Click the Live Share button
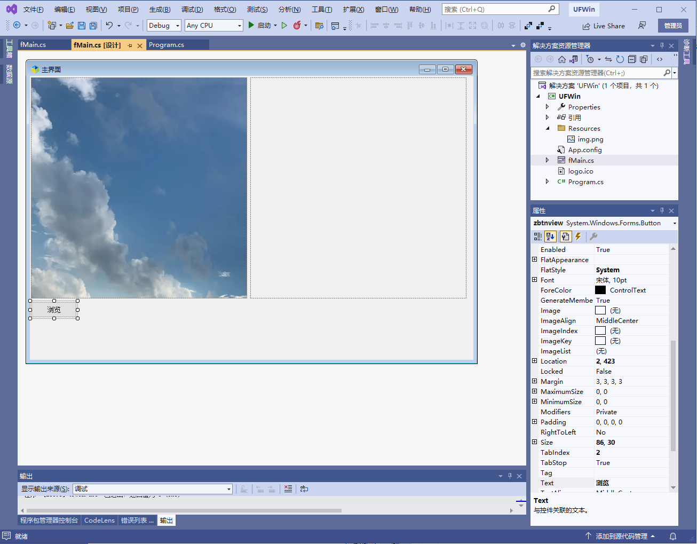 604,26
